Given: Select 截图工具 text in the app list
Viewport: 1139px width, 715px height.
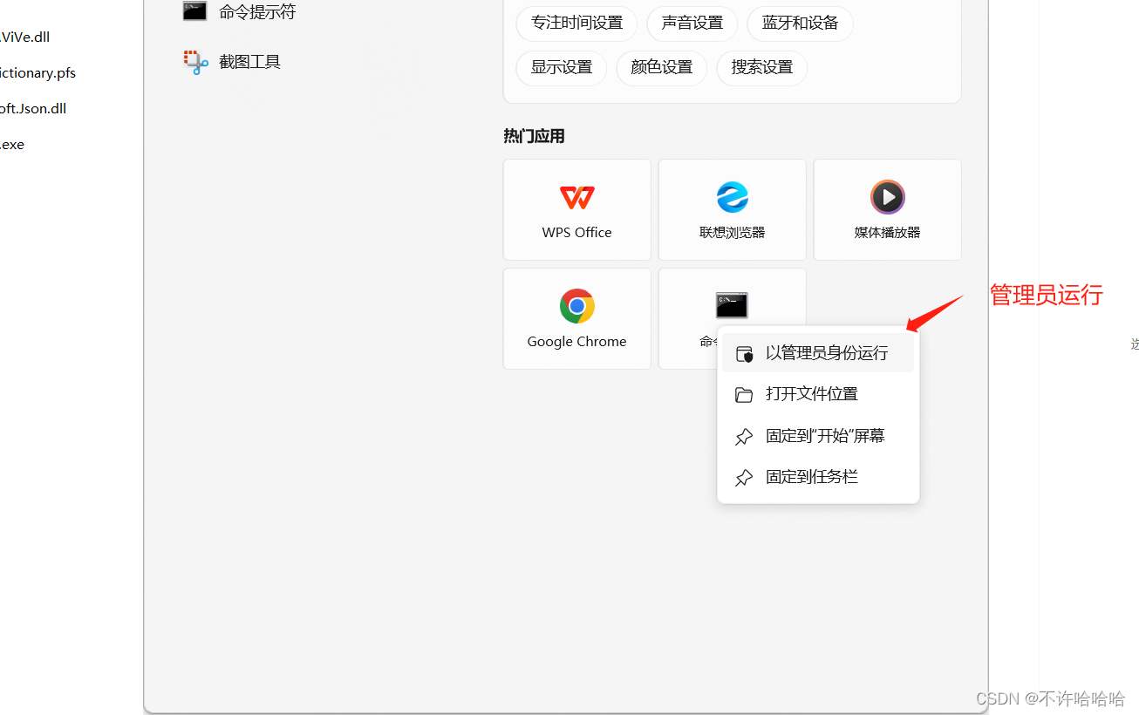Looking at the screenshot, I should pyautogui.click(x=250, y=62).
